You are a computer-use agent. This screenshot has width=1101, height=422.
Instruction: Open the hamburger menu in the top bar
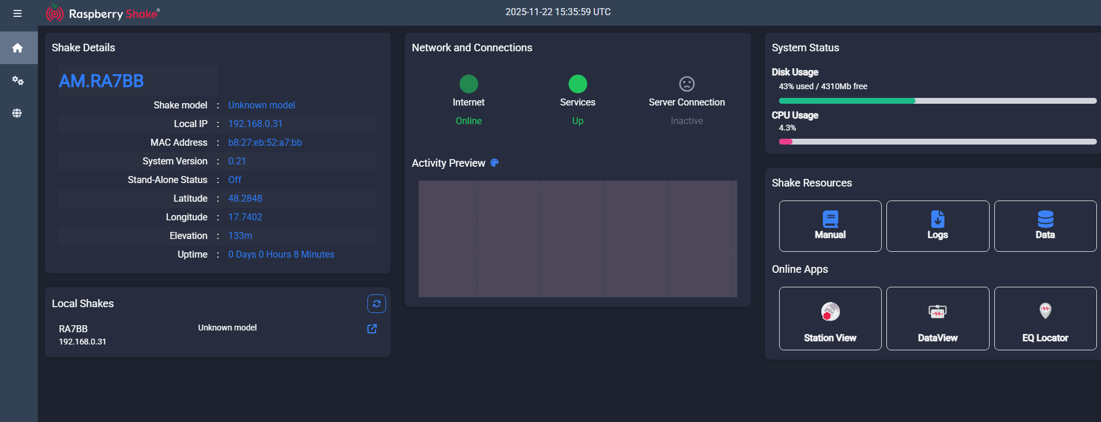(17, 13)
